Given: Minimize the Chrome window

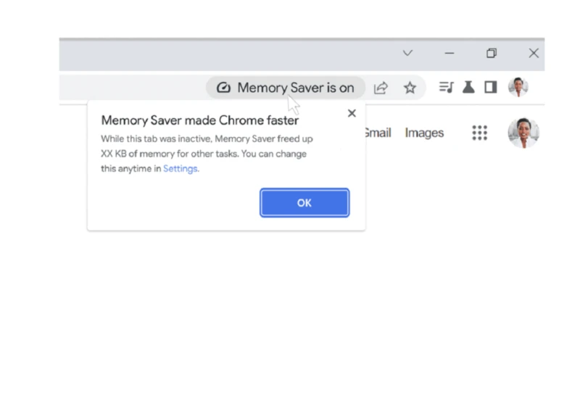Looking at the screenshot, I should (x=449, y=53).
